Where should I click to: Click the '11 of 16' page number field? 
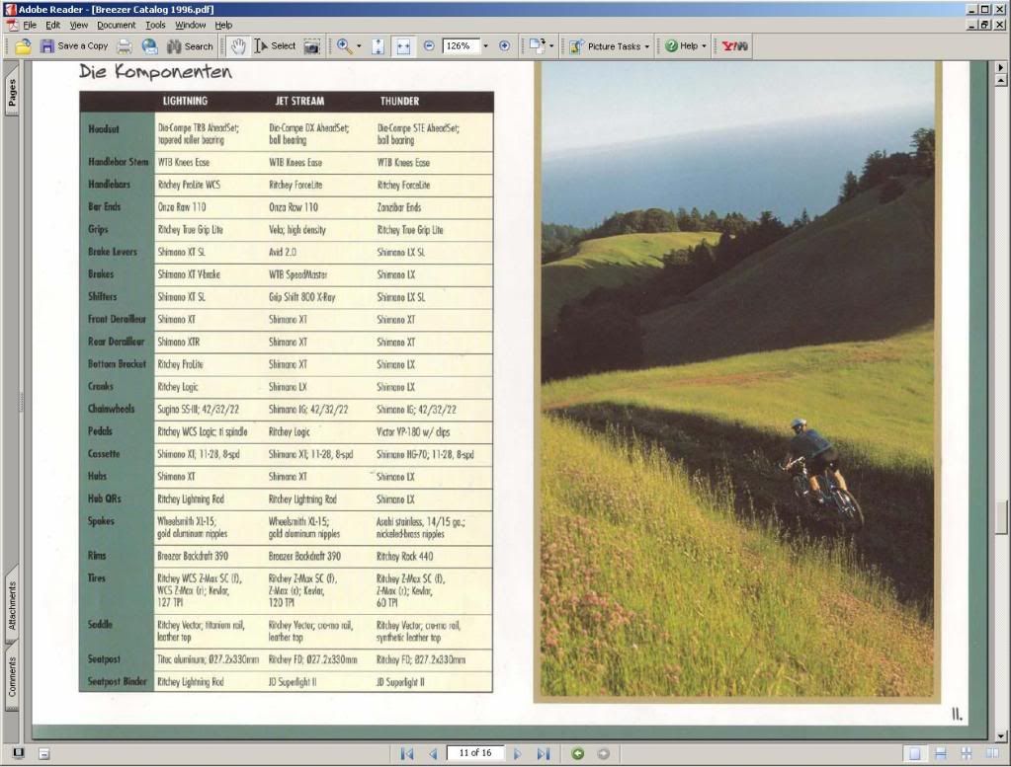(x=475, y=753)
